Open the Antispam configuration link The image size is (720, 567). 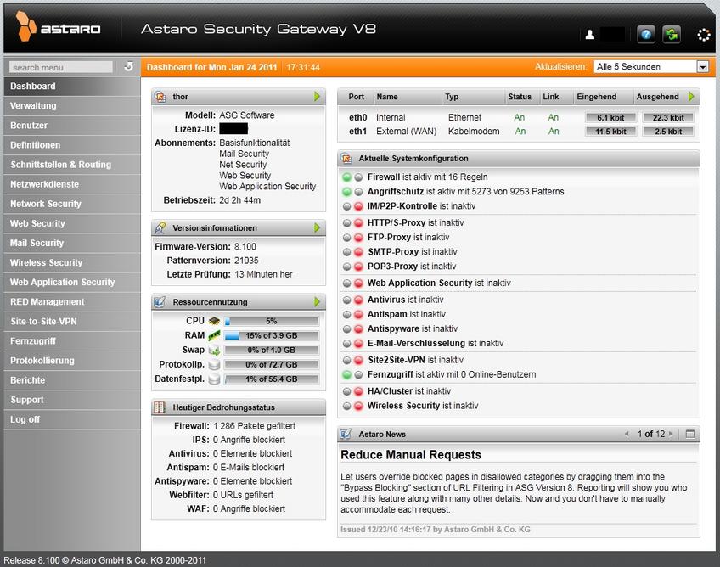tap(387, 315)
